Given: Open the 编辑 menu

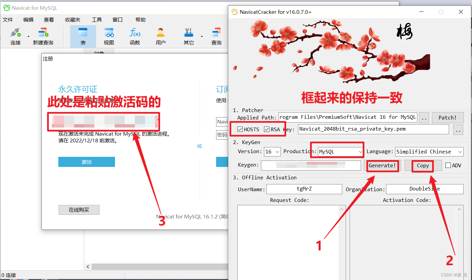Looking at the screenshot, I should pos(28,20).
